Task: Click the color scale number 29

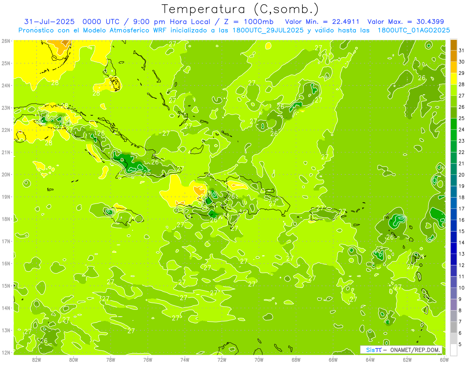Action: click(461, 73)
